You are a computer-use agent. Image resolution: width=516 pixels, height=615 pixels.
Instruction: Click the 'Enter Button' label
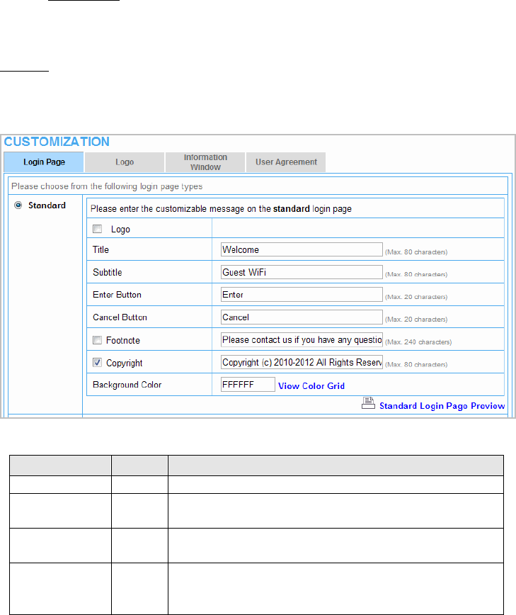(117, 295)
